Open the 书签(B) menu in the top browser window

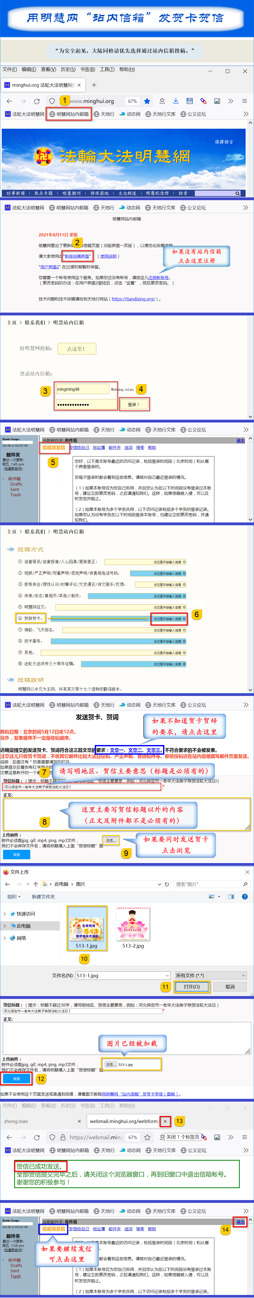pyautogui.click(x=88, y=69)
